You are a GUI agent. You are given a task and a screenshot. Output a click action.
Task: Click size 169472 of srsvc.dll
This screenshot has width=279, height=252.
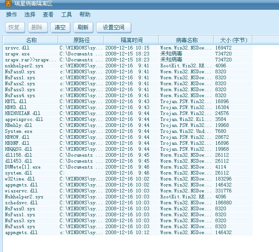[223, 48]
